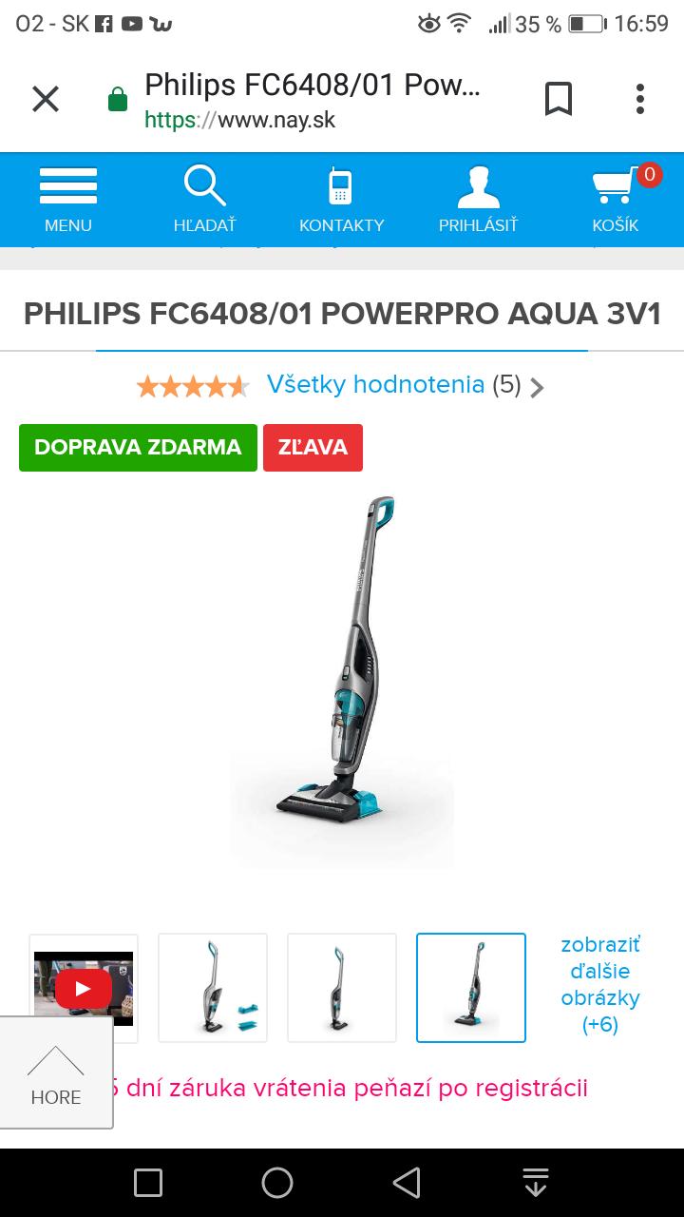
Task: Tap the DOPRAVA ZDARMA green badge
Action: point(138,448)
